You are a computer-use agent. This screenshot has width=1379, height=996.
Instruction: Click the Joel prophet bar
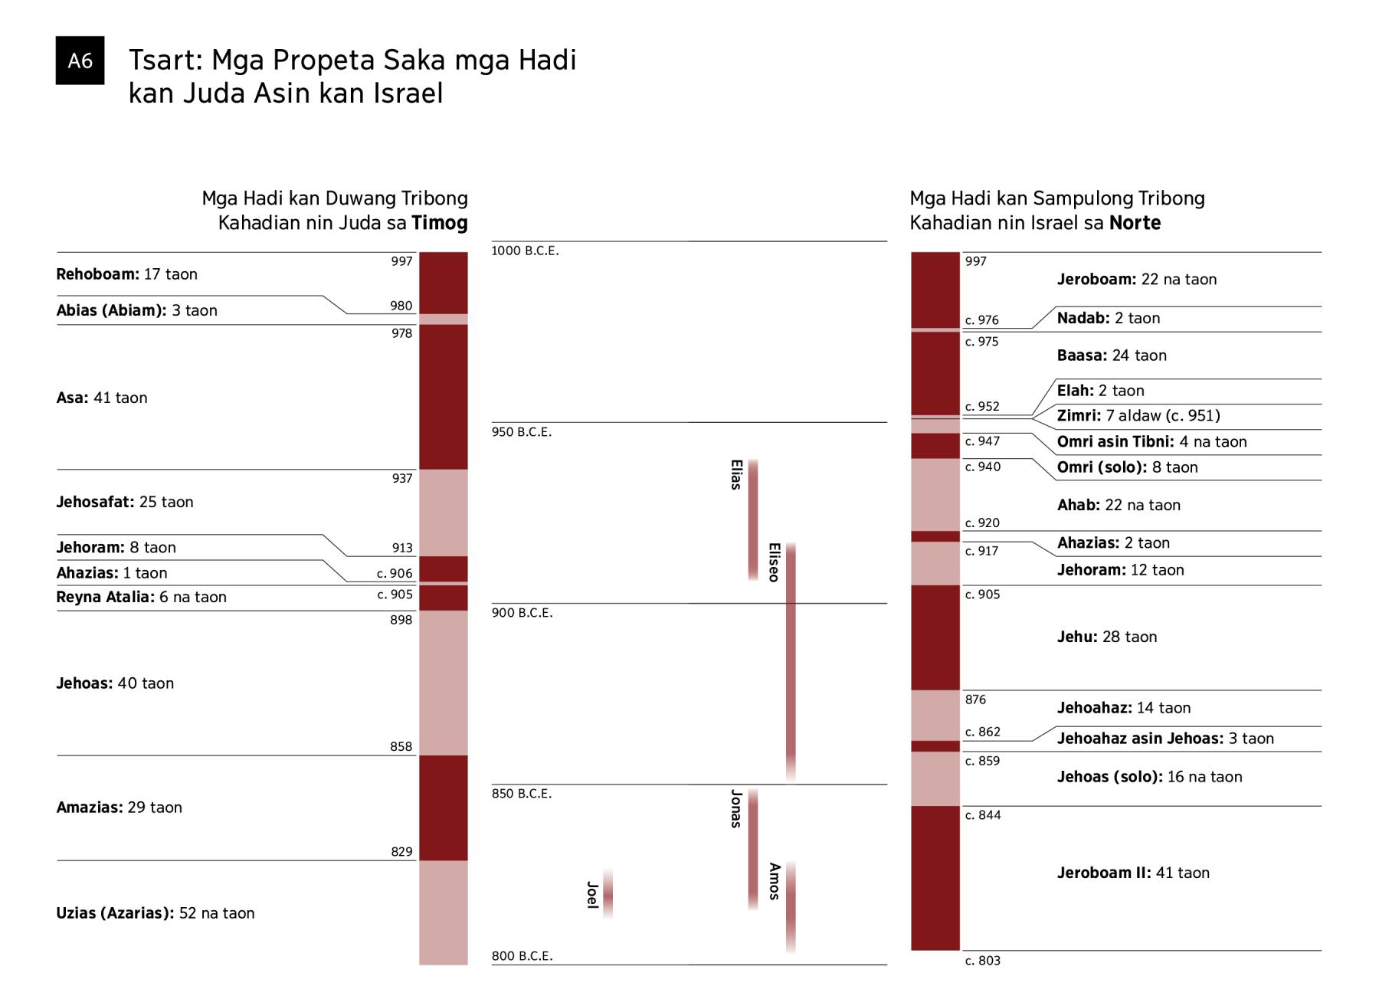[608, 893]
